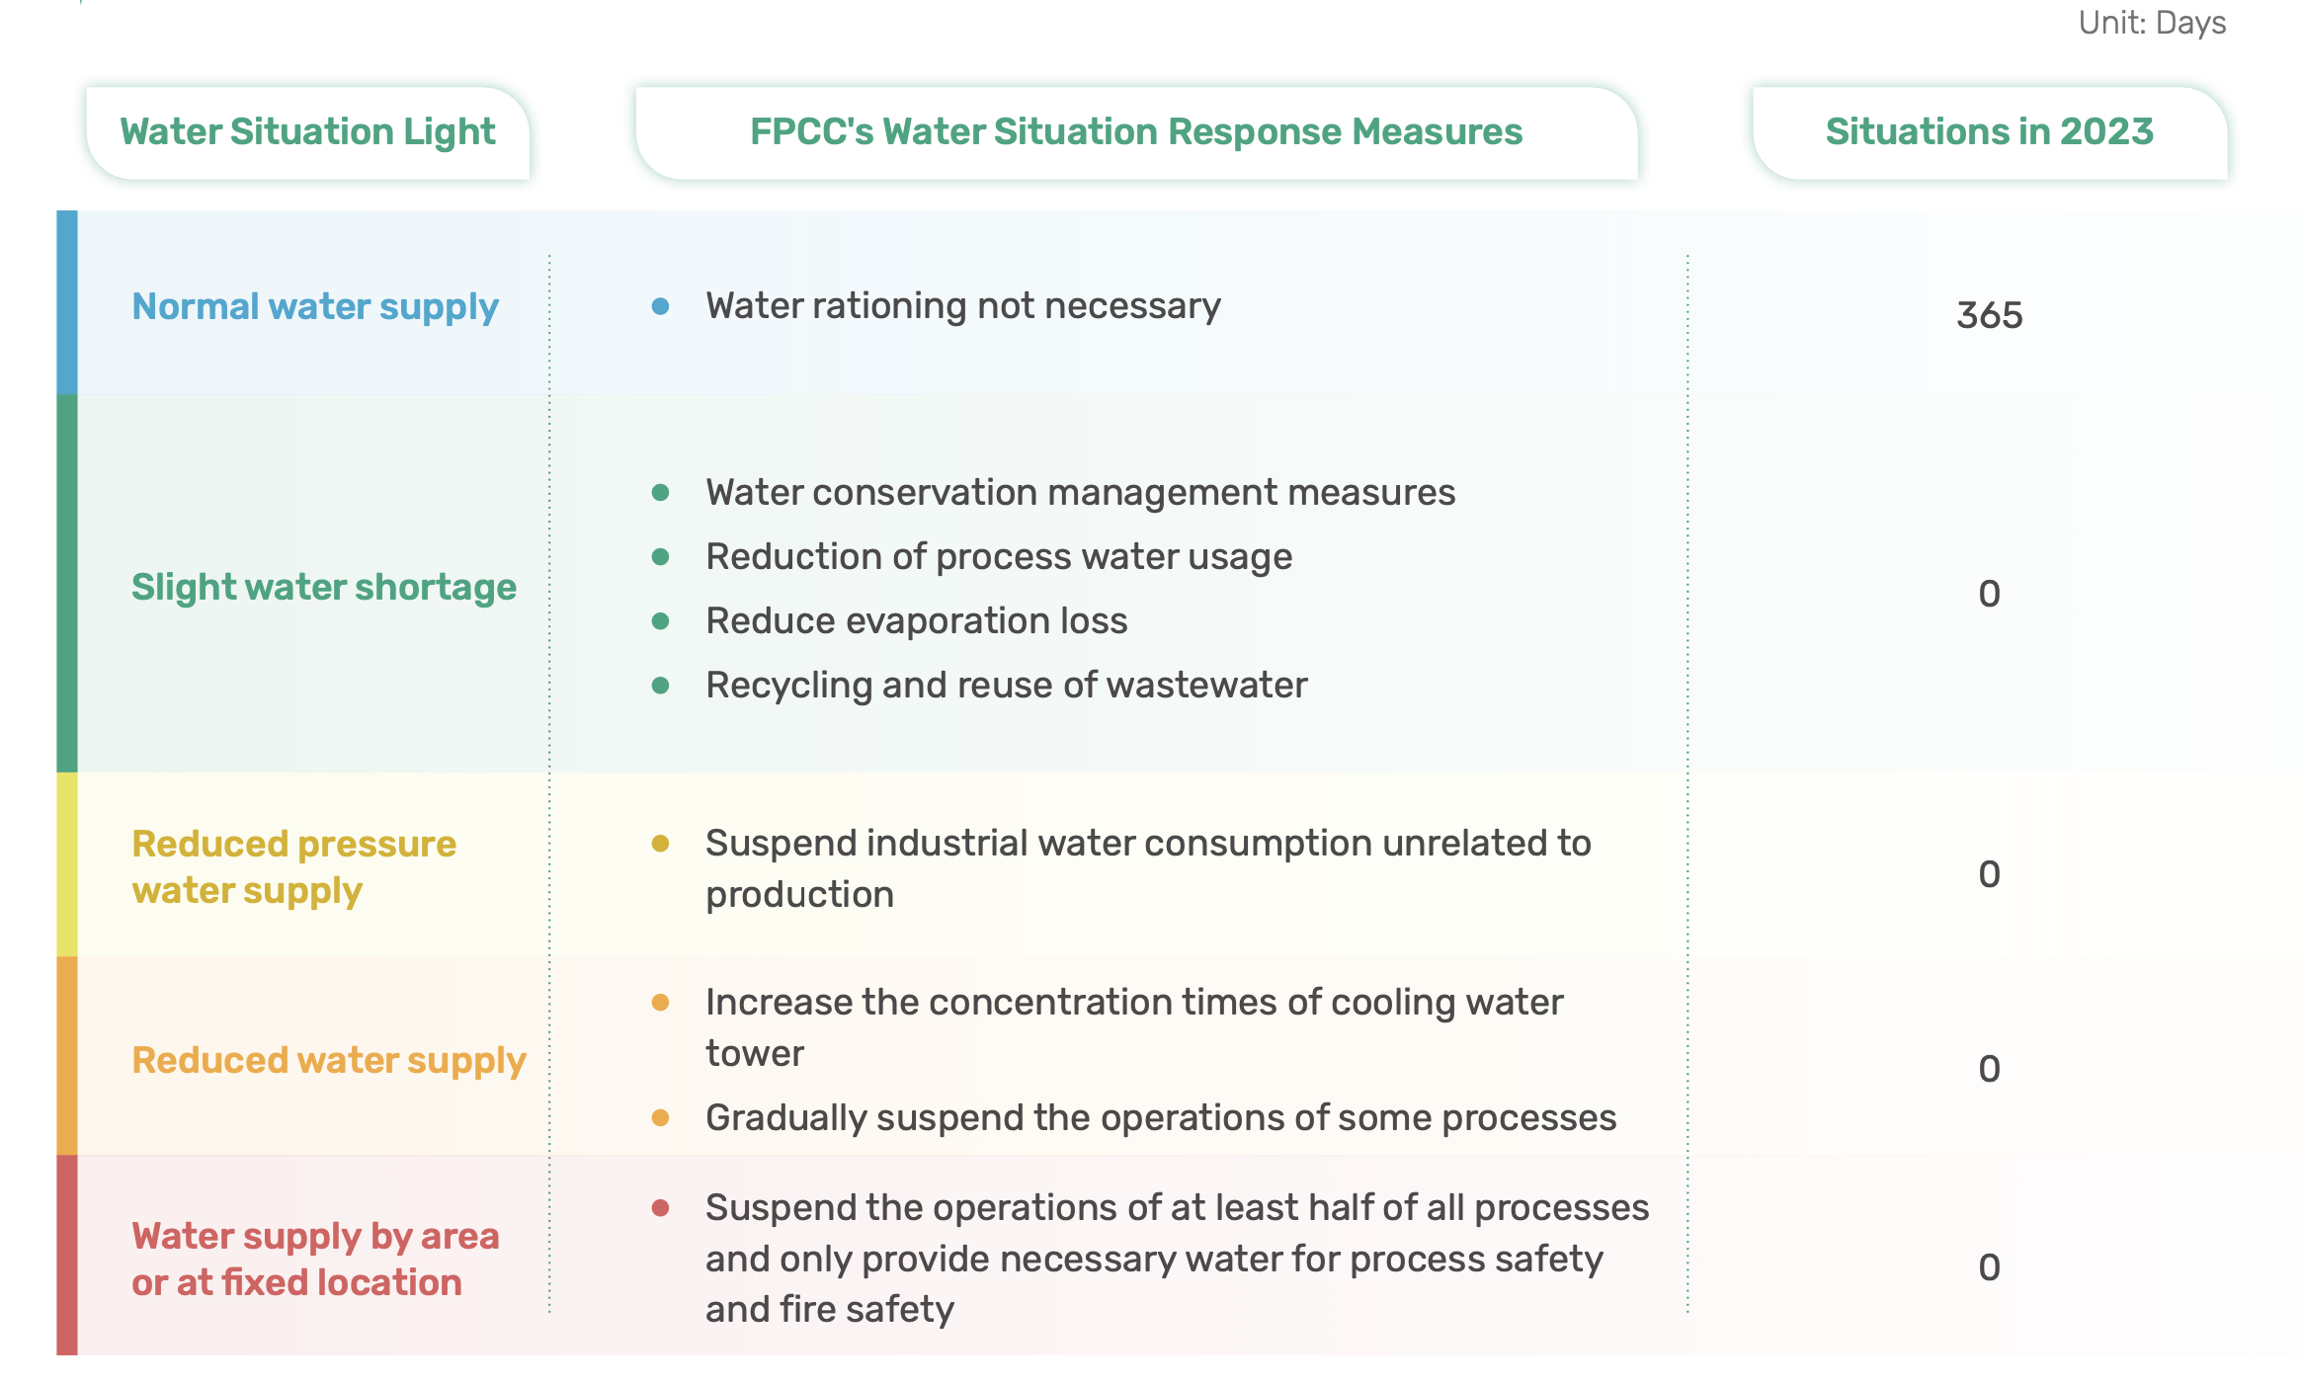Click Water conservation management measures text
The image size is (2304, 1385).
(x=1080, y=492)
